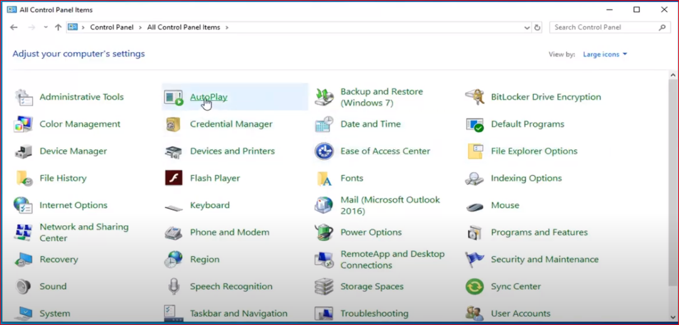The height and width of the screenshot is (325, 679).
Task: Open the AutoPlay link
Action: [209, 97]
